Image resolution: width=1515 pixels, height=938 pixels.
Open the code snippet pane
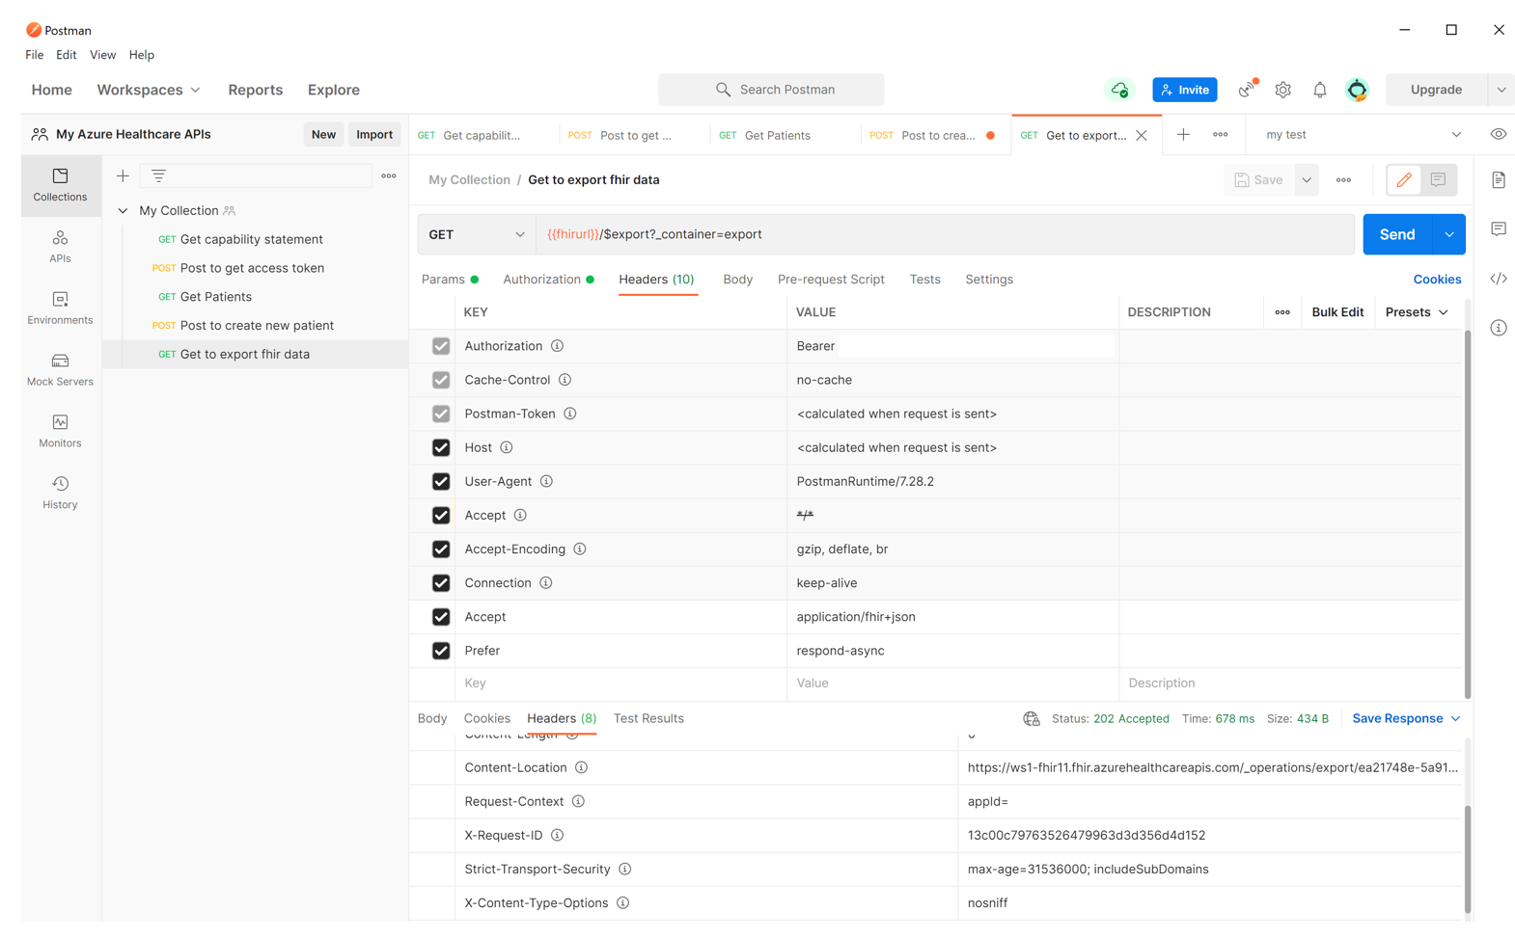tap(1498, 279)
